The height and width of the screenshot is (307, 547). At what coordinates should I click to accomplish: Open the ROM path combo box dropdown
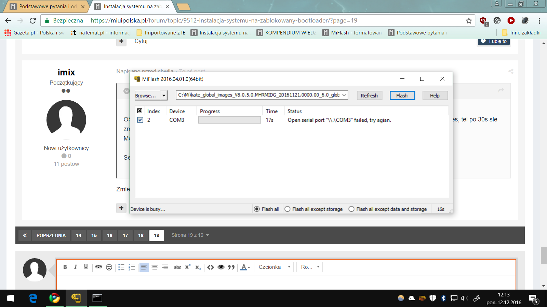[344, 95]
